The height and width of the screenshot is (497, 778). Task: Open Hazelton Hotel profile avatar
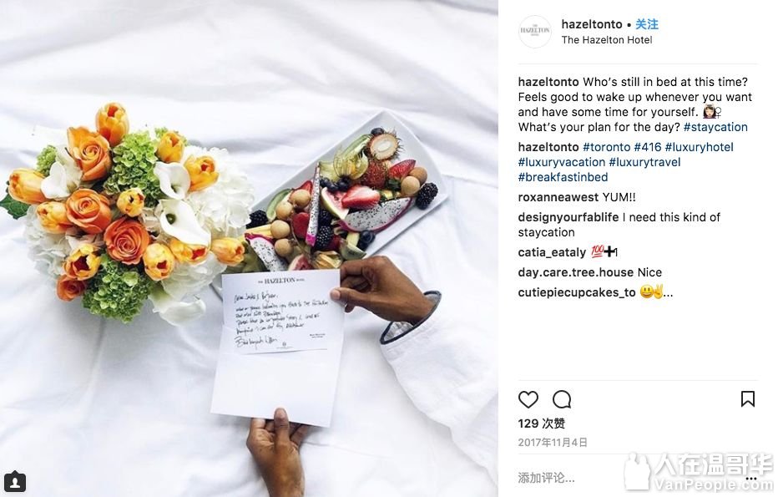click(x=535, y=31)
